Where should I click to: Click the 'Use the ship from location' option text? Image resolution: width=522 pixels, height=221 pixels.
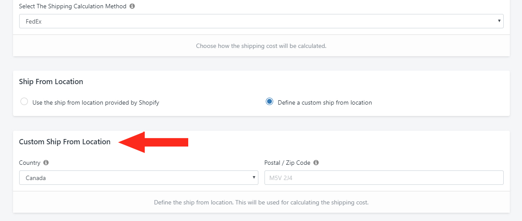tap(95, 102)
